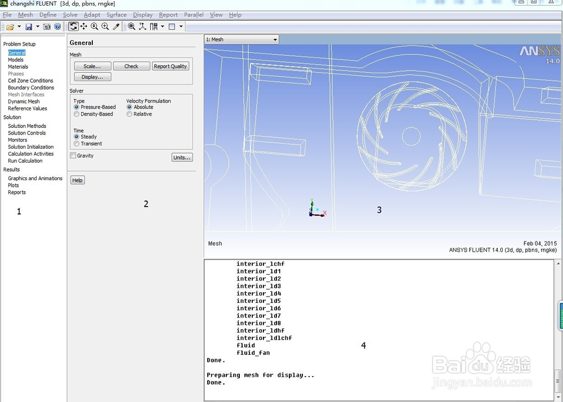Image resolution: width=563 pixels, height=402 pixels.
Task: Open Reference Values
Action: pyautogui.click(x=27, y=109)
